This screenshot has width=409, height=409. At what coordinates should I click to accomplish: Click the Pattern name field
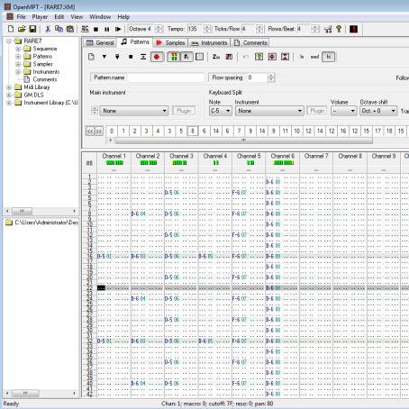click(166, 77)
